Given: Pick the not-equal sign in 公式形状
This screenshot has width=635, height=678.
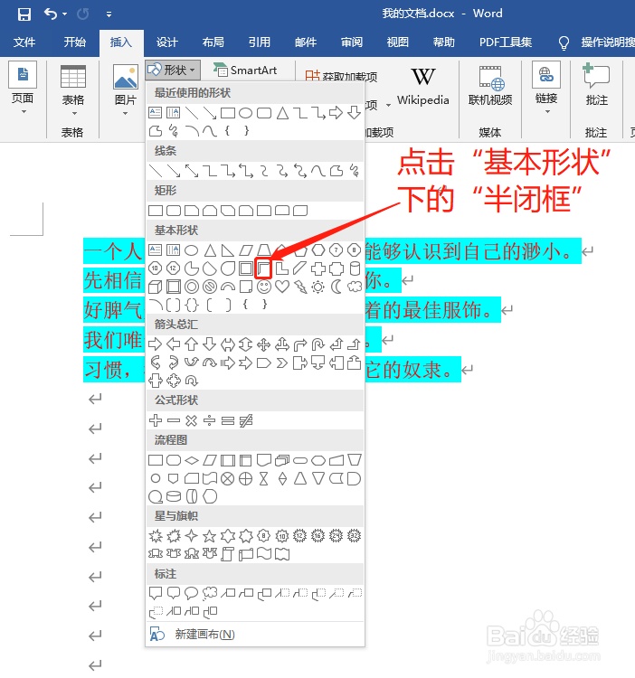Looking at the screenshot, I should [x=246, y=420].
